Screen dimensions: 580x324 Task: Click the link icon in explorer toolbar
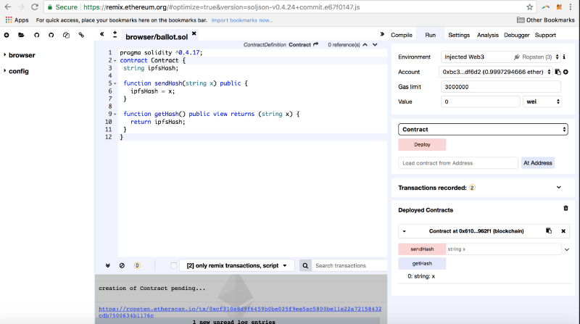point(80,35)
